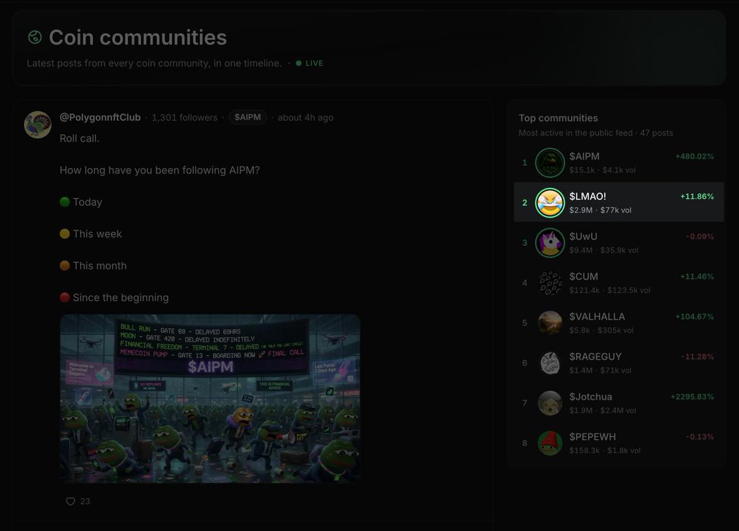This screenshot has height=531, width=739.
Task: Click '$1.4M · $71k vol' stats
Action: pos(600,370)
